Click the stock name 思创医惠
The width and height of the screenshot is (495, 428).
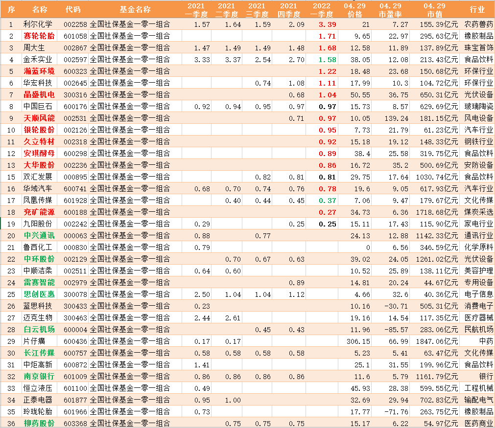pos(39,294)
